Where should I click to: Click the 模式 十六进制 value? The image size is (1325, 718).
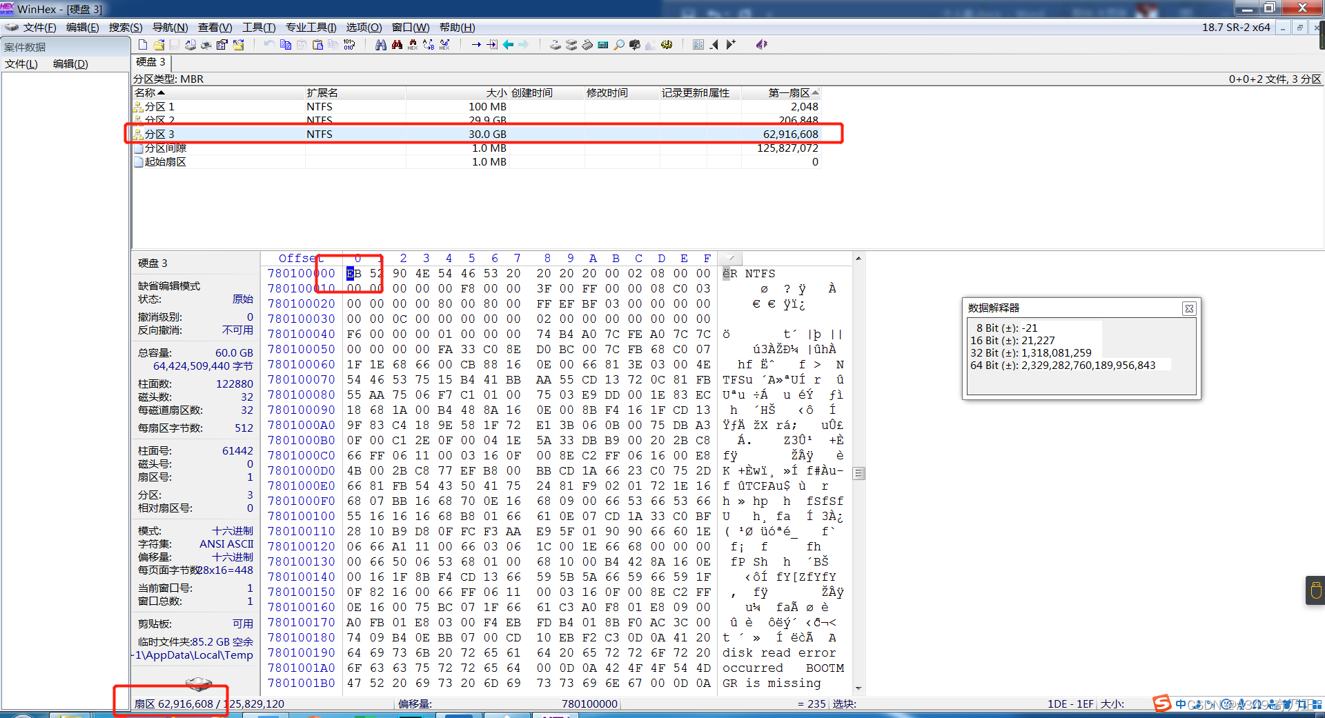[233, 531]
